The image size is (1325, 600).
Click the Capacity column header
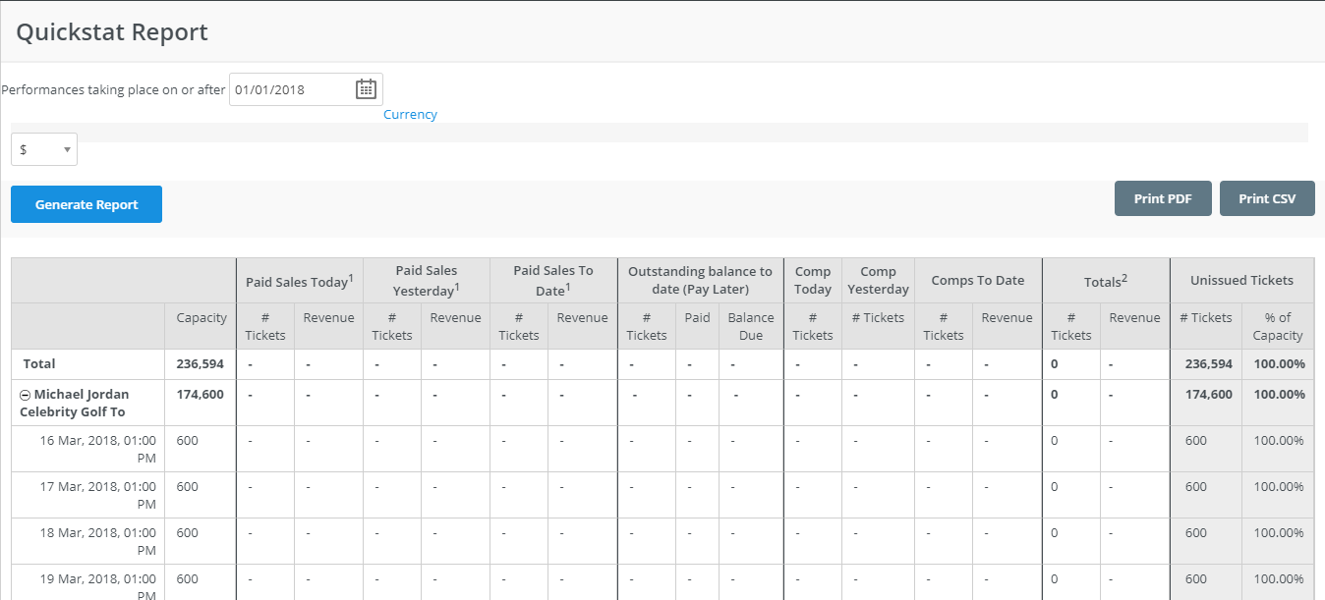202,318
